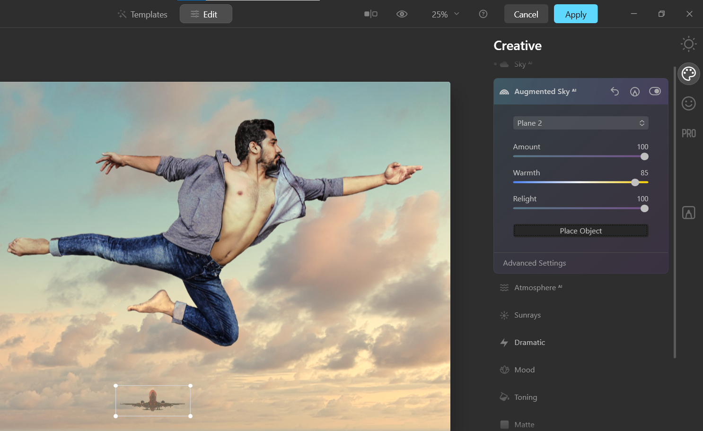Restore down the application window
This screenshot has height=431, width=703.
tap(661, 14)
